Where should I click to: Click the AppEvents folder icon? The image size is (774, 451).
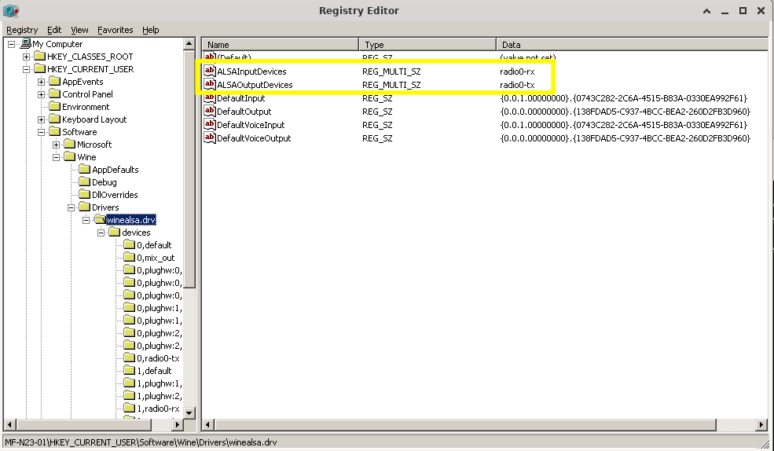55,82
